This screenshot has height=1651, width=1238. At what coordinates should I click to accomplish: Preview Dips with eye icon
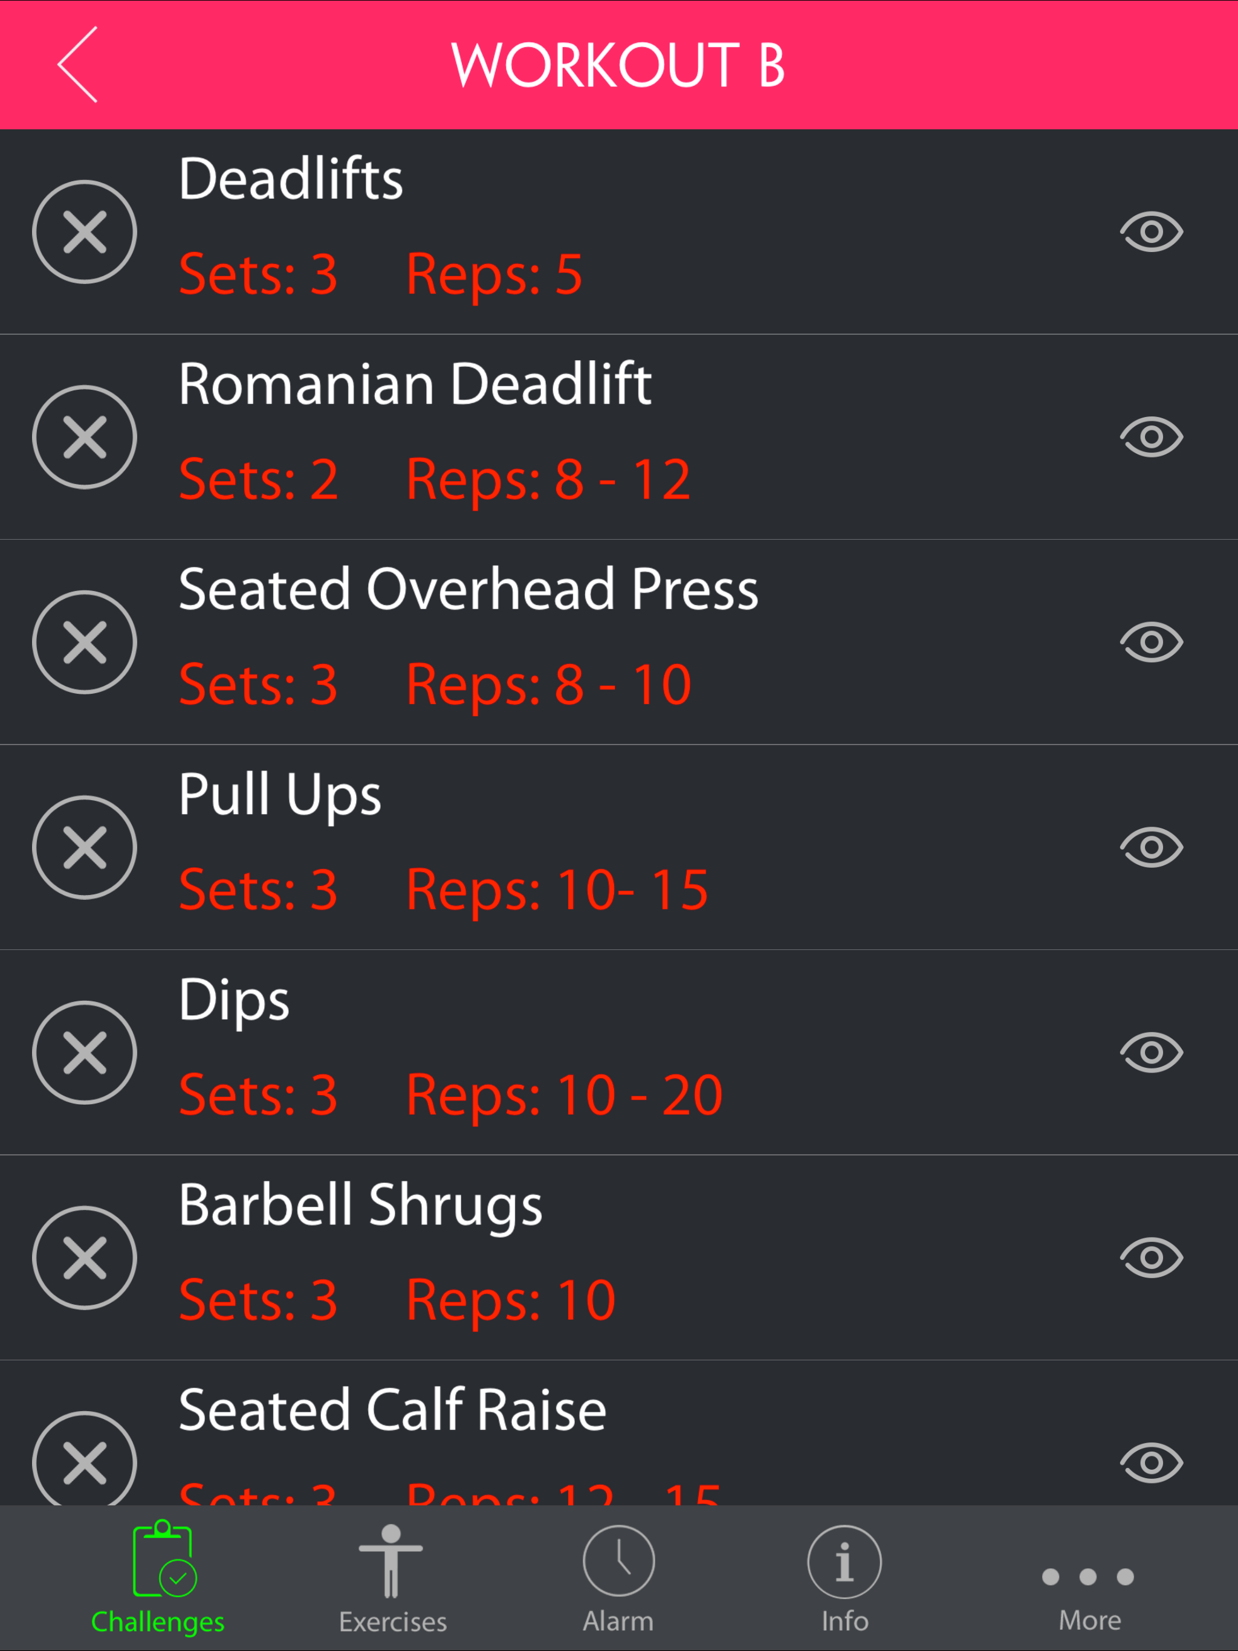point(1152,1052)
